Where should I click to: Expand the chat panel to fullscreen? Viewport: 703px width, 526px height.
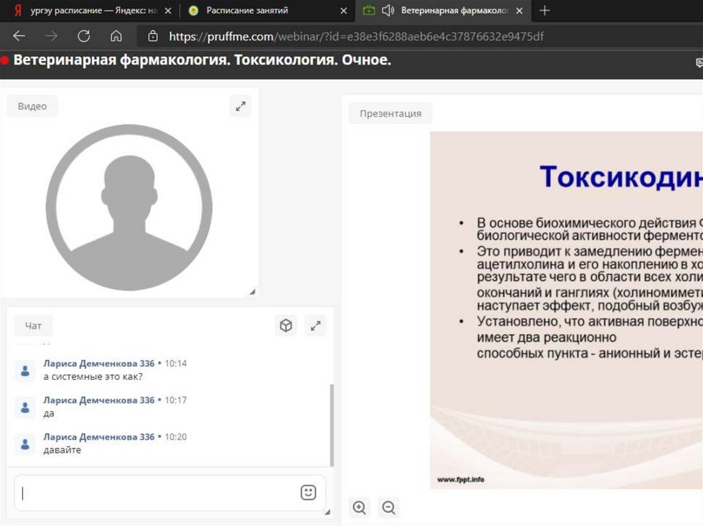coord(316,326)
